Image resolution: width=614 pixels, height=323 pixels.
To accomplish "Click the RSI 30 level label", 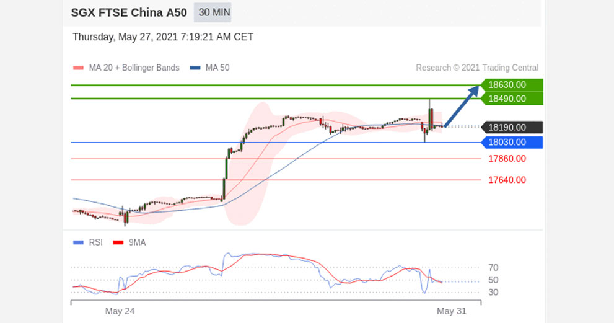I will 493,292.
